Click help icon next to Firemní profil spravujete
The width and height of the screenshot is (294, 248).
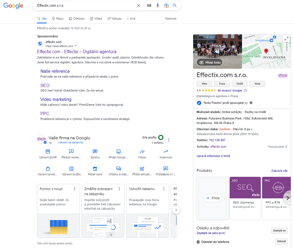(x=251, y=103)
